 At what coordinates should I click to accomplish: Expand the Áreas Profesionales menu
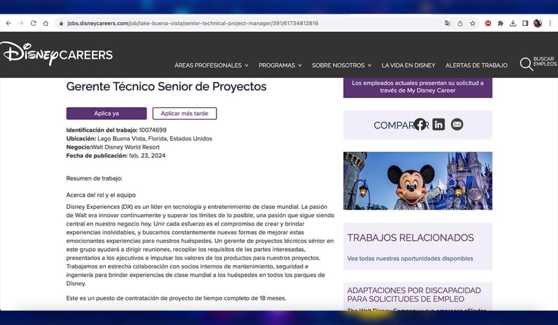pos(211,65)
